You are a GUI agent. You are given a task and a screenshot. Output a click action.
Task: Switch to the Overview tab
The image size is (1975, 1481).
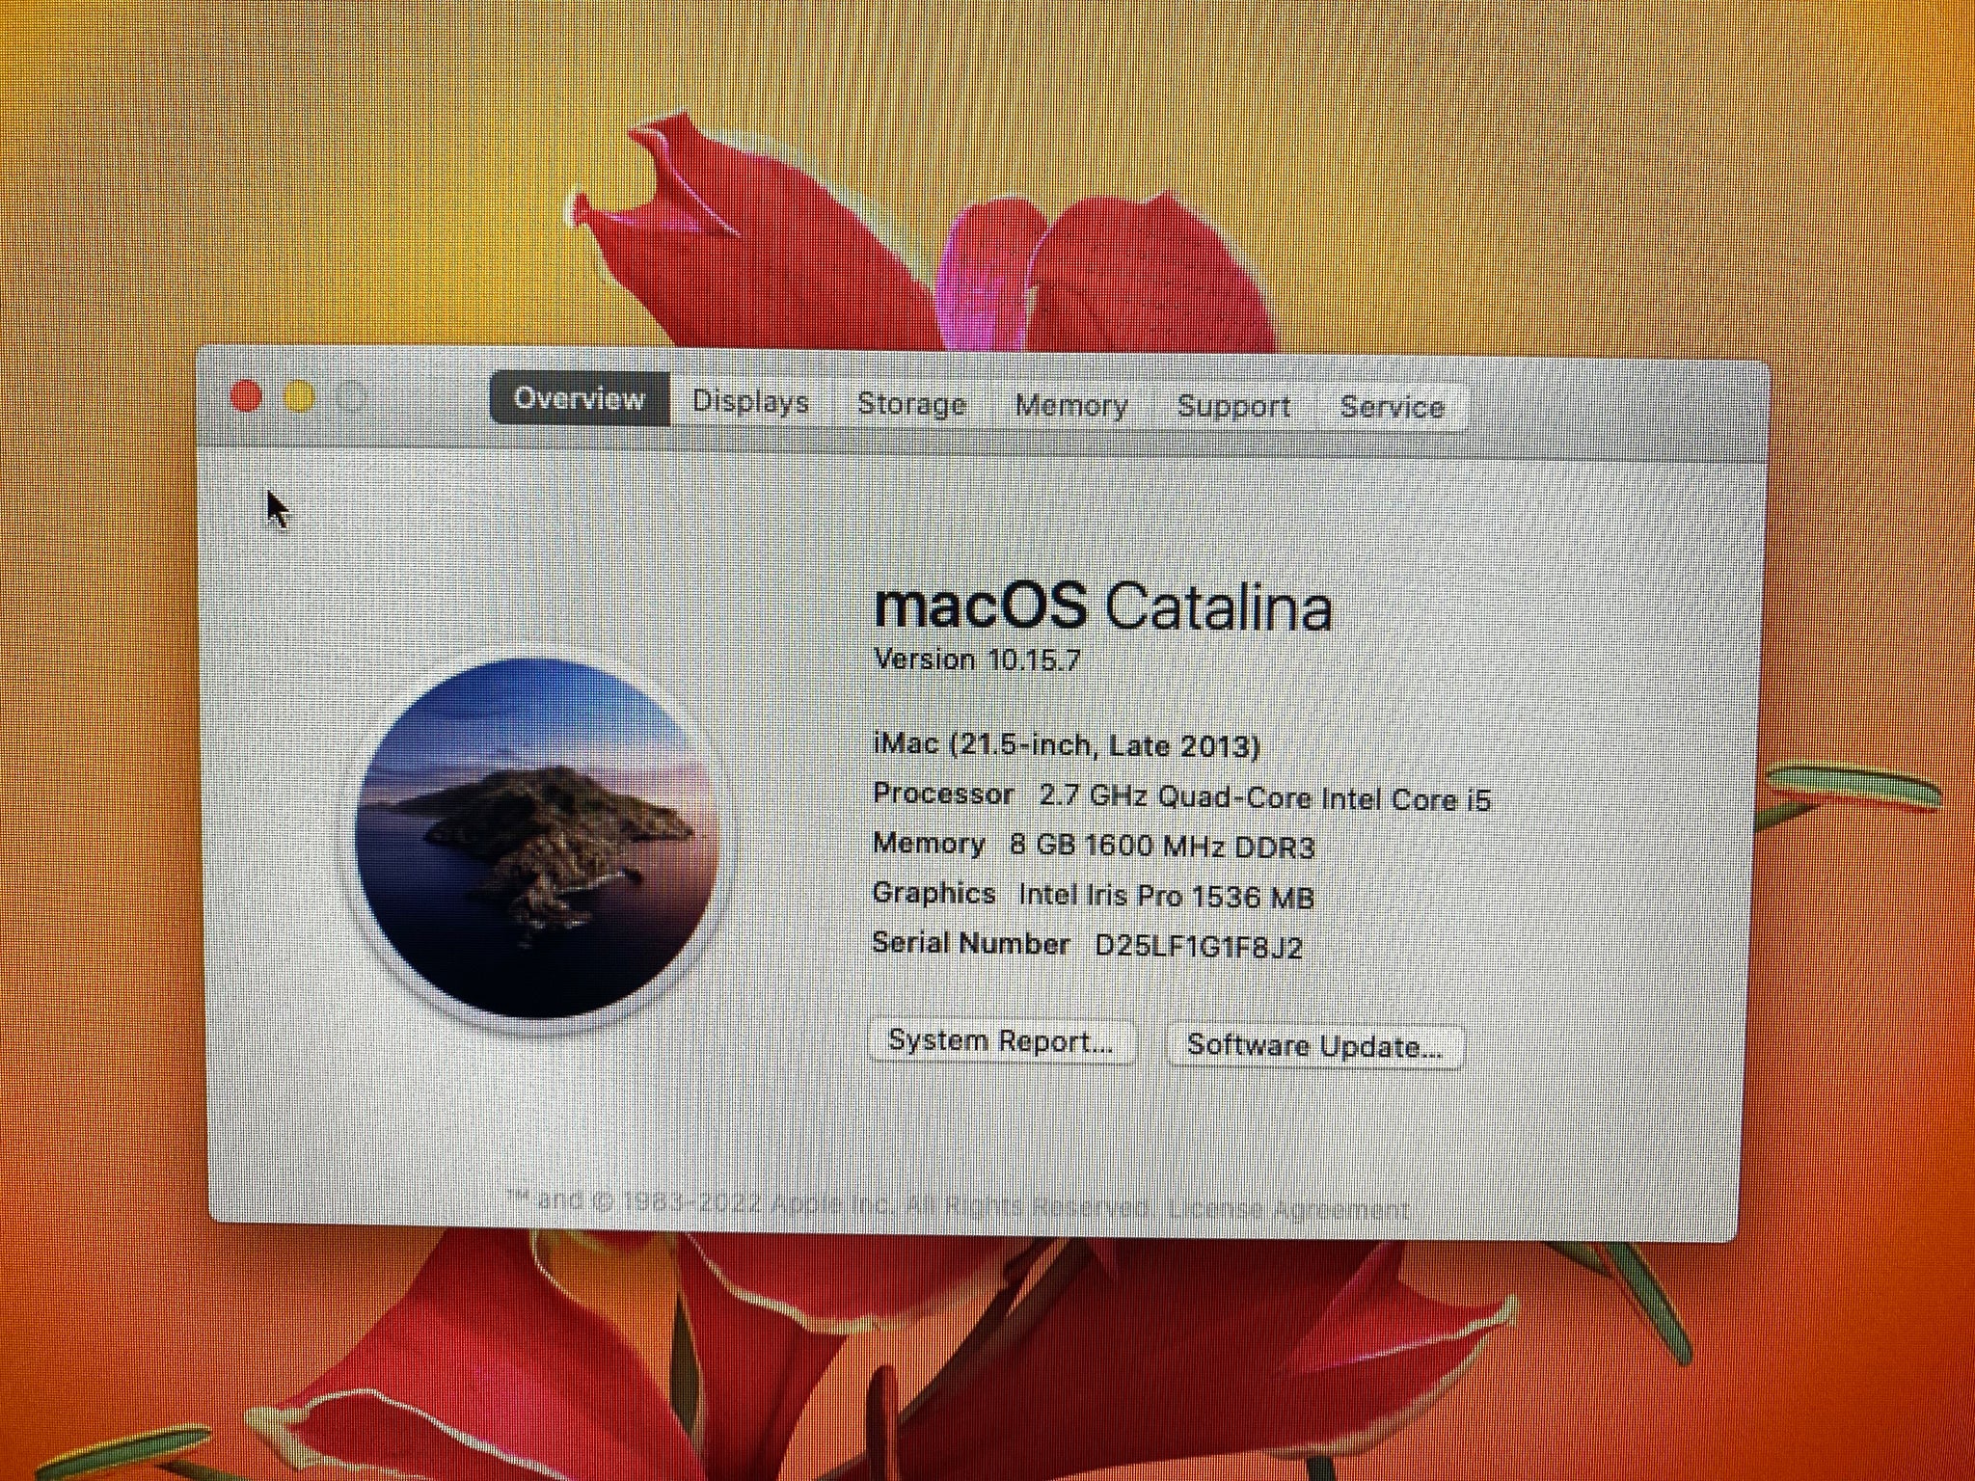point(580,398)
